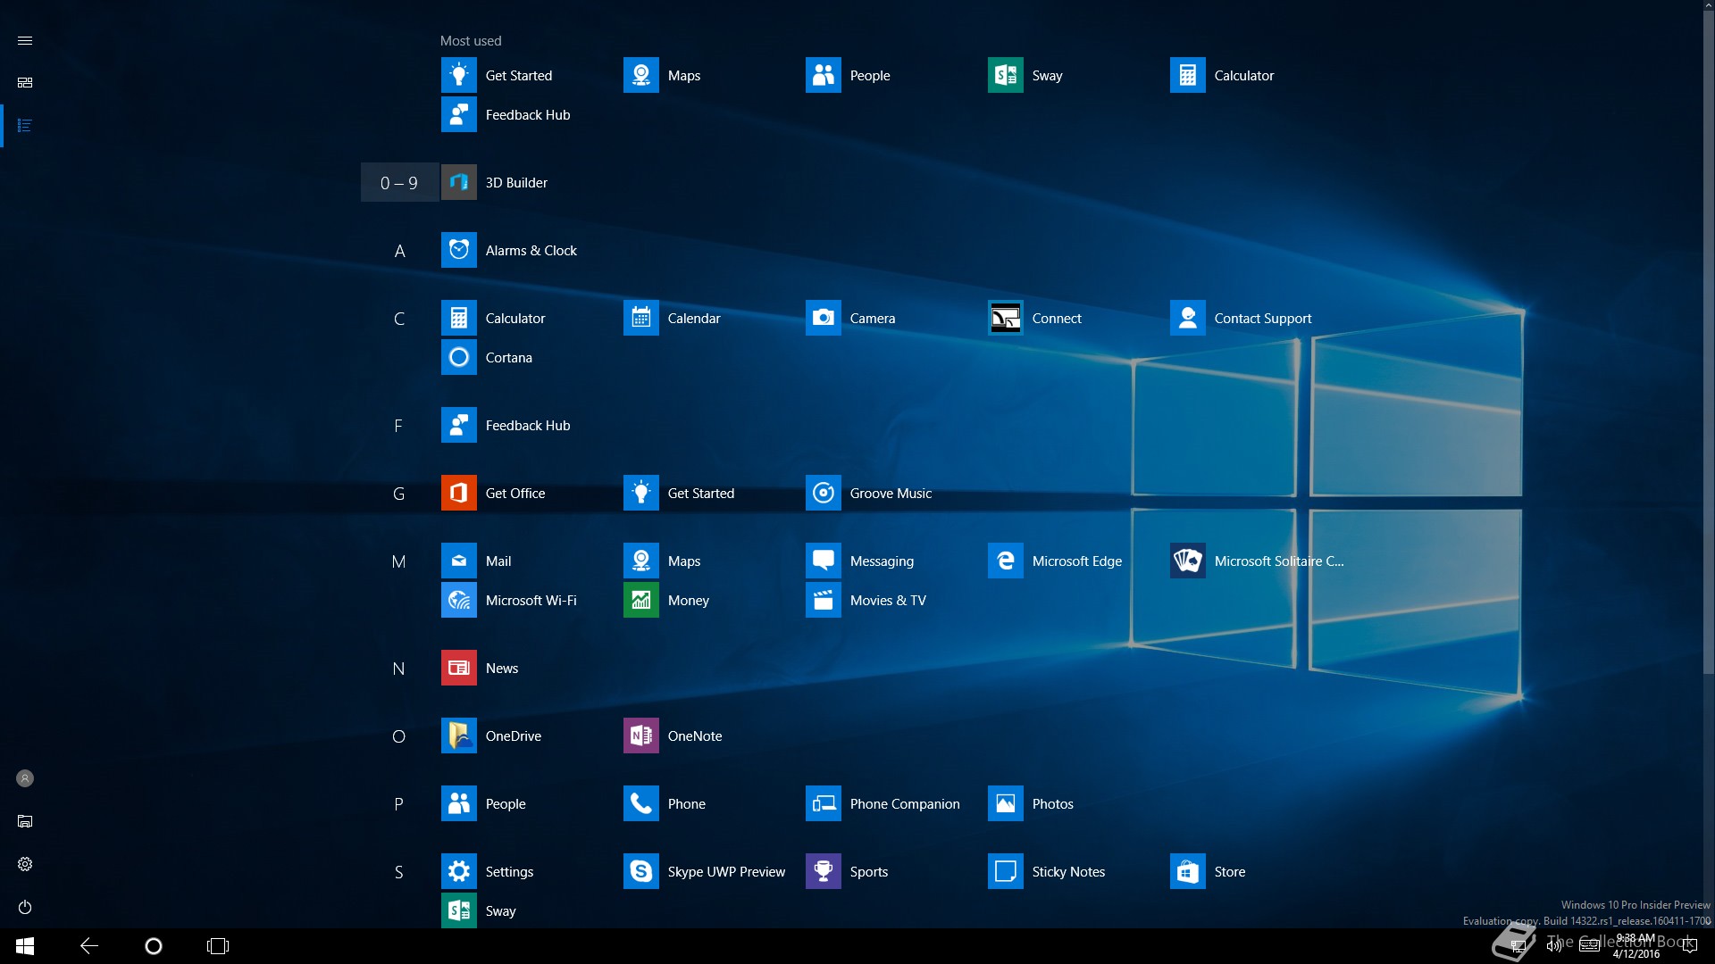The image size is (1715, 964).
Task: Open the Cortana circle on the taskbar
Action: tap(154, 946)
